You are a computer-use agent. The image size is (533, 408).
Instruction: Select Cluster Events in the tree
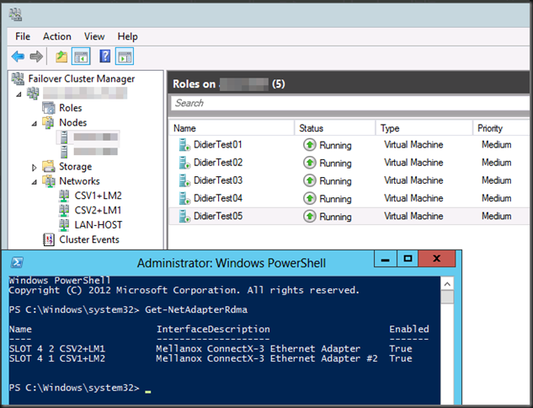tap(89, 239)
